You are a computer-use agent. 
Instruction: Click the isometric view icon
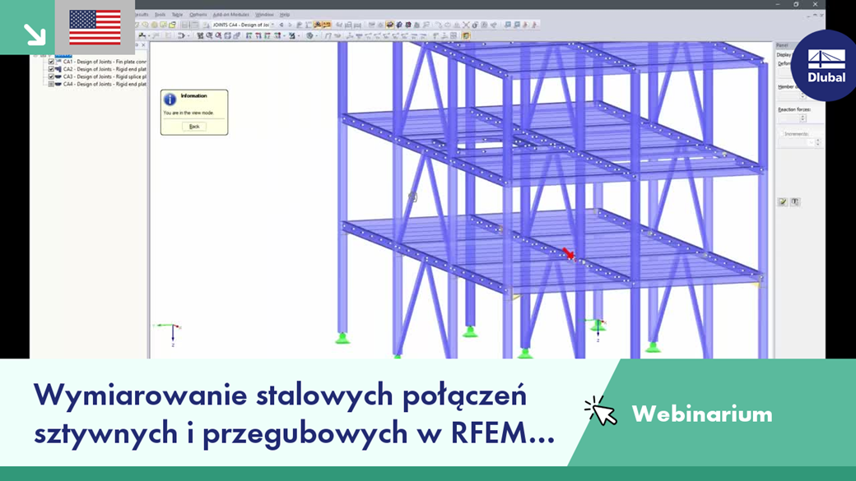(x=277, y=35)
